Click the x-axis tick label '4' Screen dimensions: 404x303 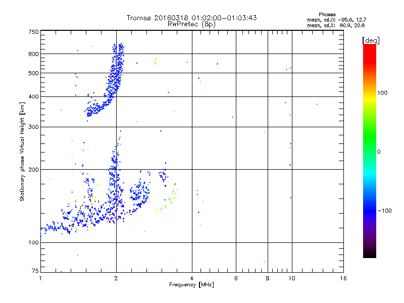192,278
